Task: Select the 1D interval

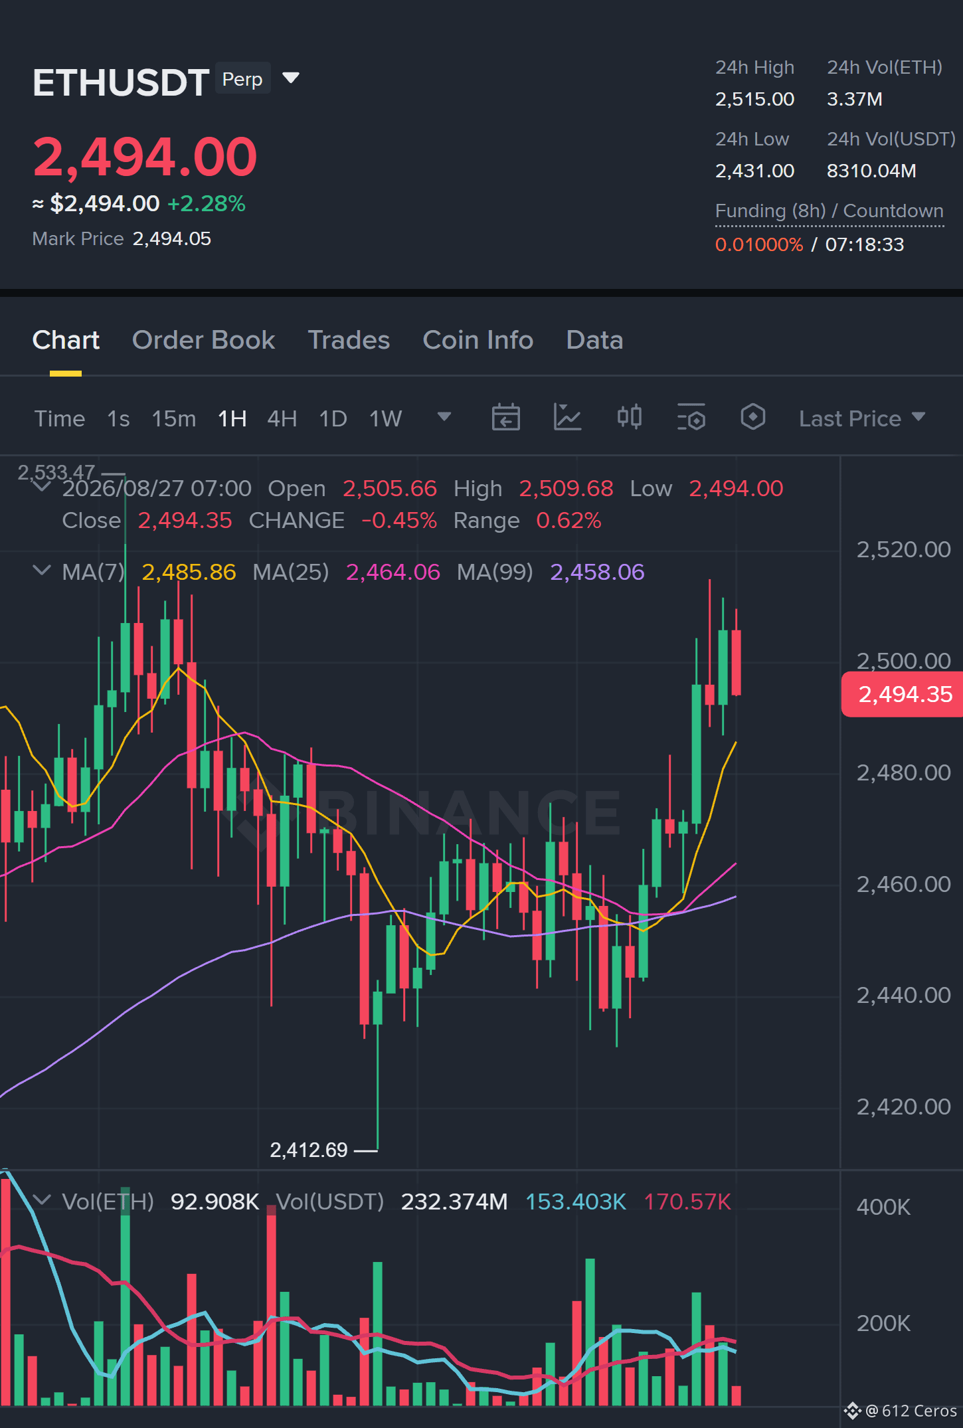Action: (333, 418)
